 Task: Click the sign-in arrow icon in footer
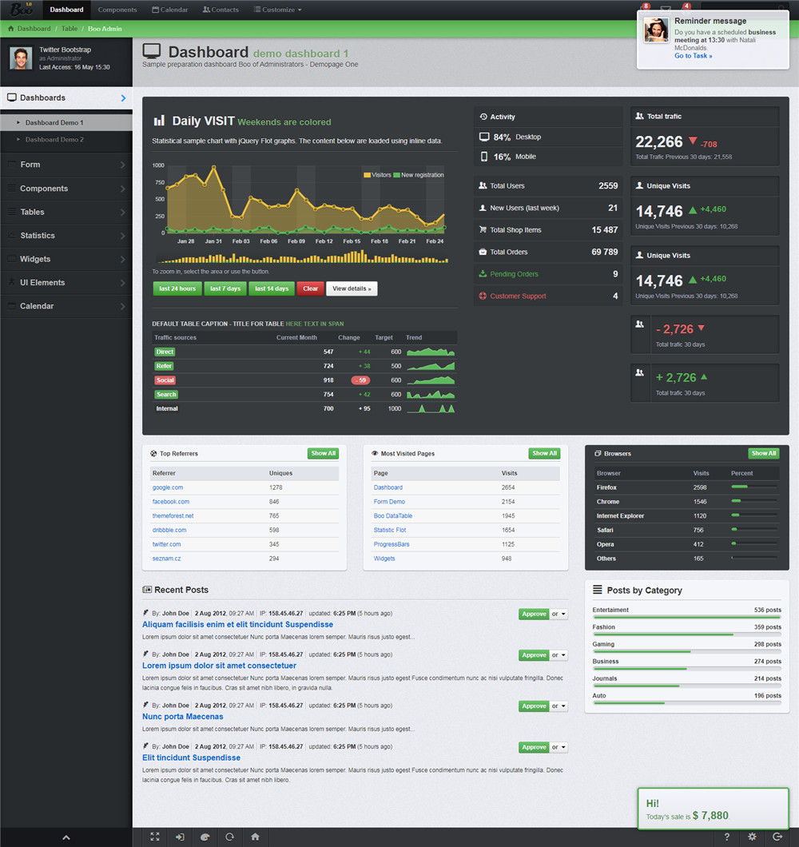click(180, 837)
